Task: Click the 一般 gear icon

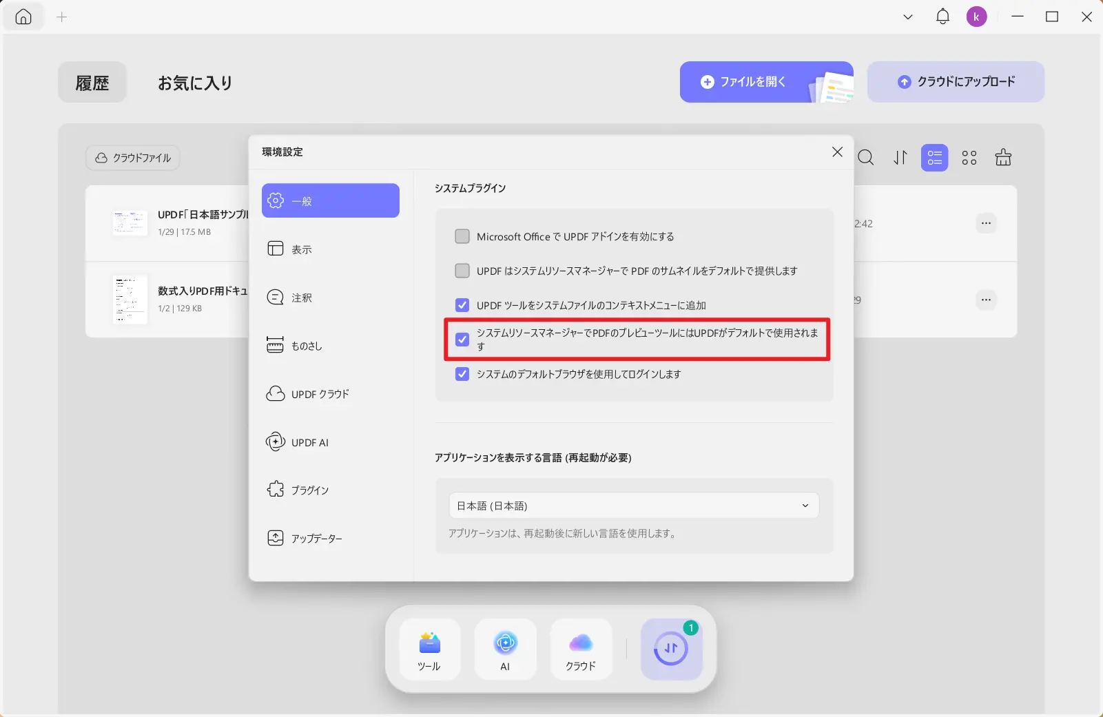Action: pyautogui.click(x=276, y=200)
